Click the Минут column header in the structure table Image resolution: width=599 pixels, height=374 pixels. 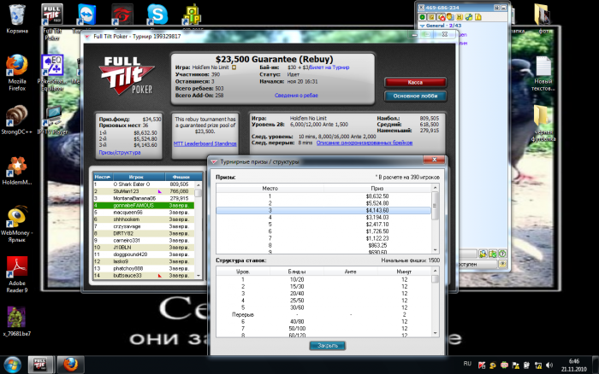(404, 272)
